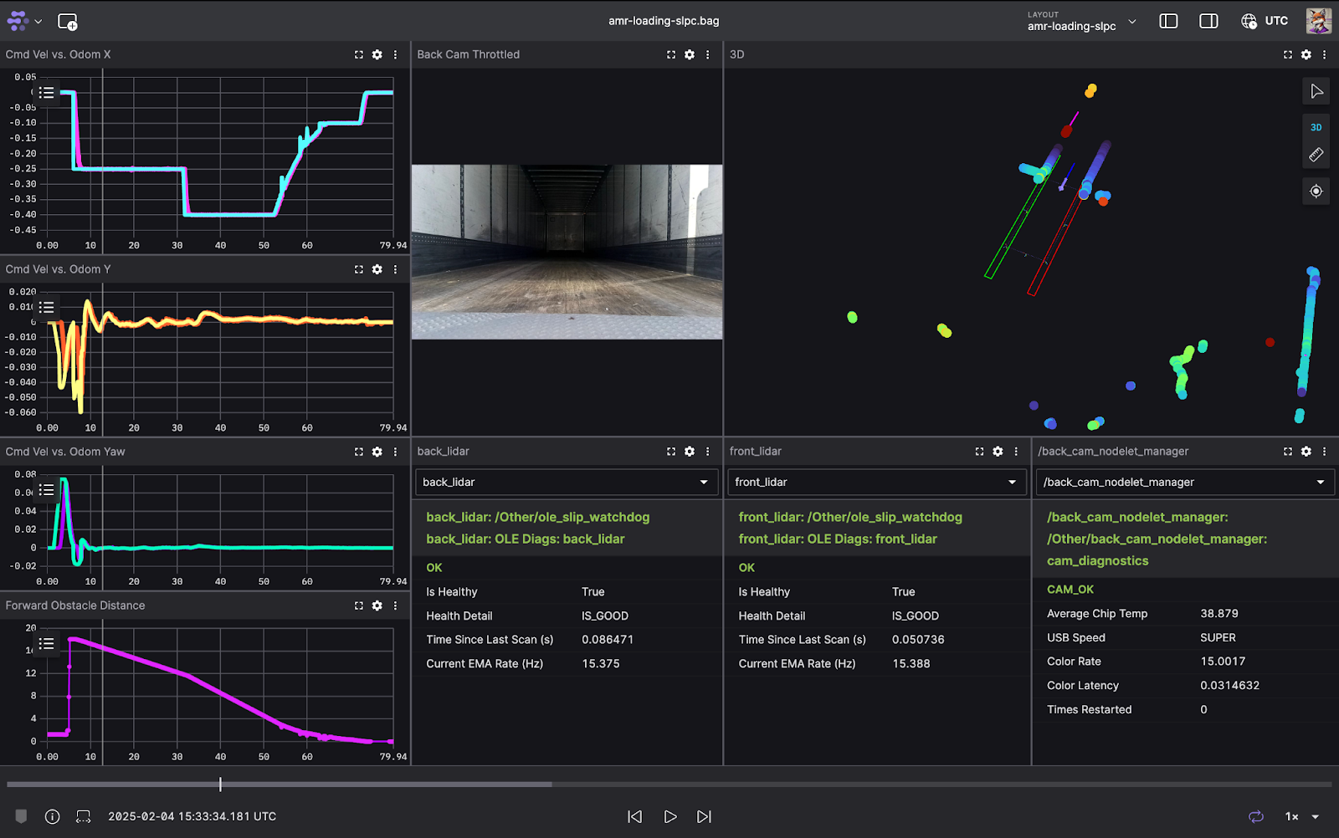Open more options menu for 3D panel
Viewport: 1339px width, 838px height.
coord(1324,54)
